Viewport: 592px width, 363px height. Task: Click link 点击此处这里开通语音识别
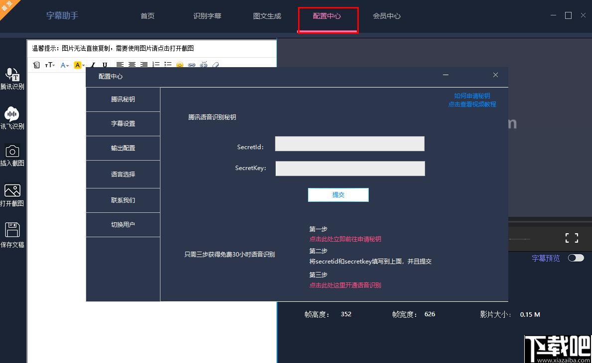(345, 285)
